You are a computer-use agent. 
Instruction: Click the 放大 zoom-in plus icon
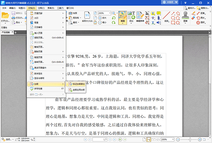pyautogui.click(x=100, y=18)
